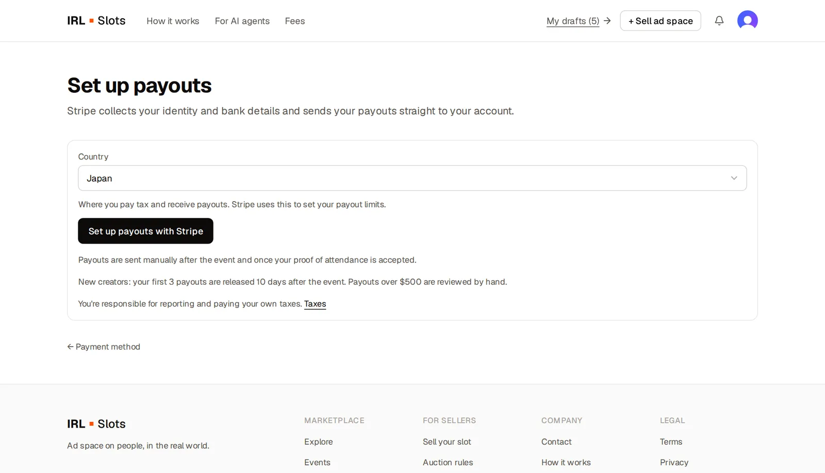Click the footer IRL Slots logo

click(96, 423)
